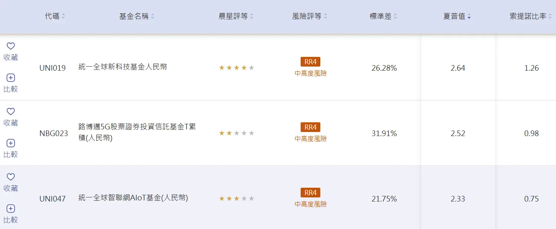The height and width of the screenshot is (229, 556).
Task: Add NBG023 to comparison via plus icon
Action: (x=11, y=143)
